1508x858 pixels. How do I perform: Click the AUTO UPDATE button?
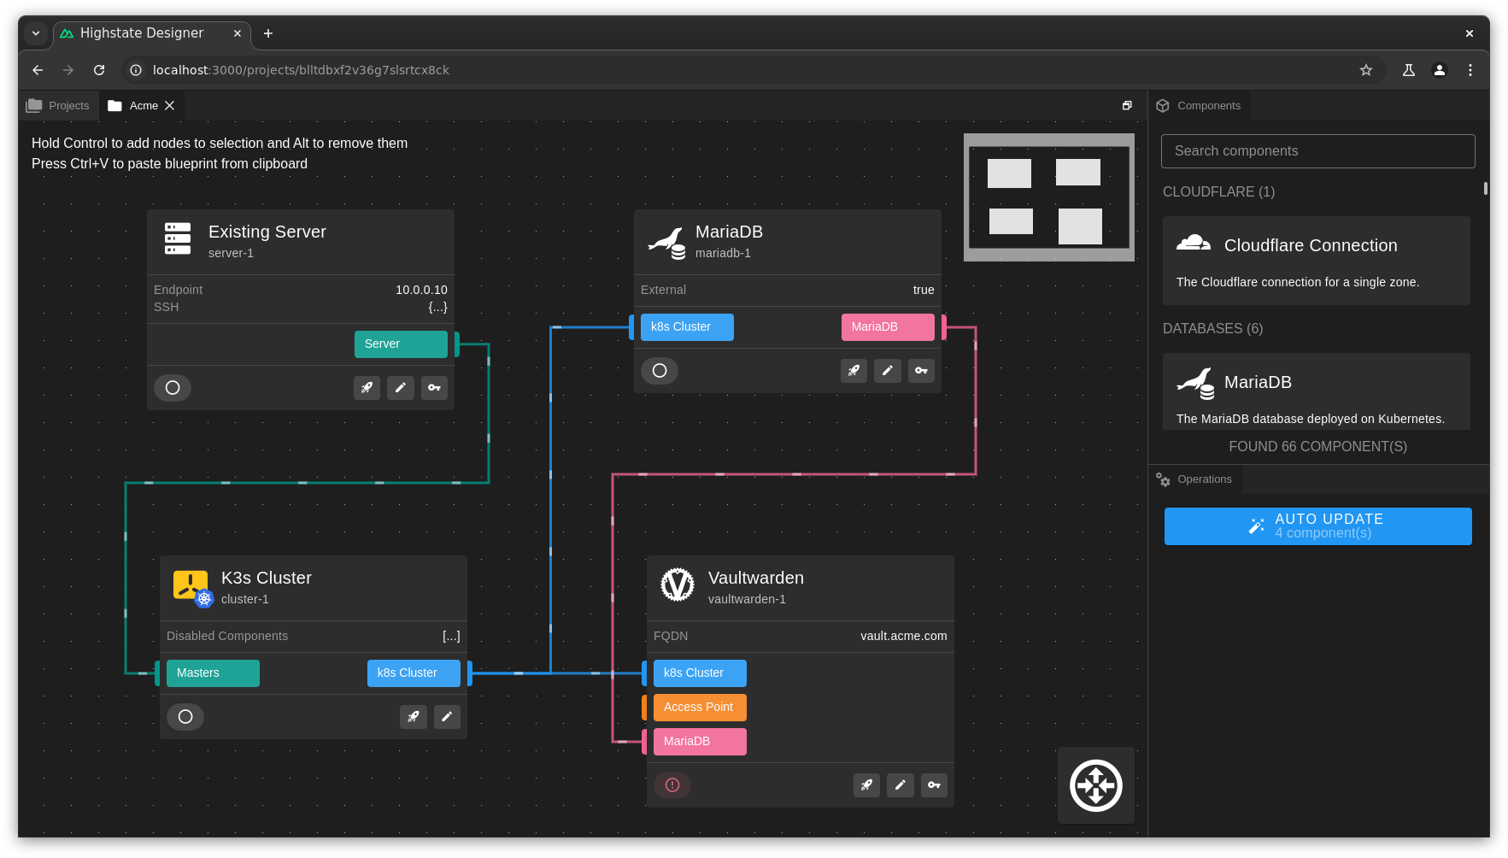(1318, 526)
